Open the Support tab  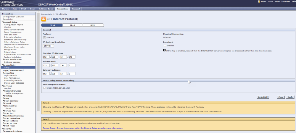click(76, 9)
